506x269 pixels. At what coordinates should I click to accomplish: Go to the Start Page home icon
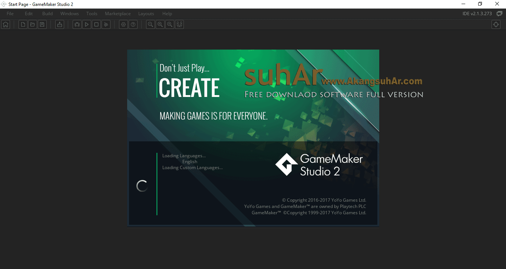[x=6, y=24]
